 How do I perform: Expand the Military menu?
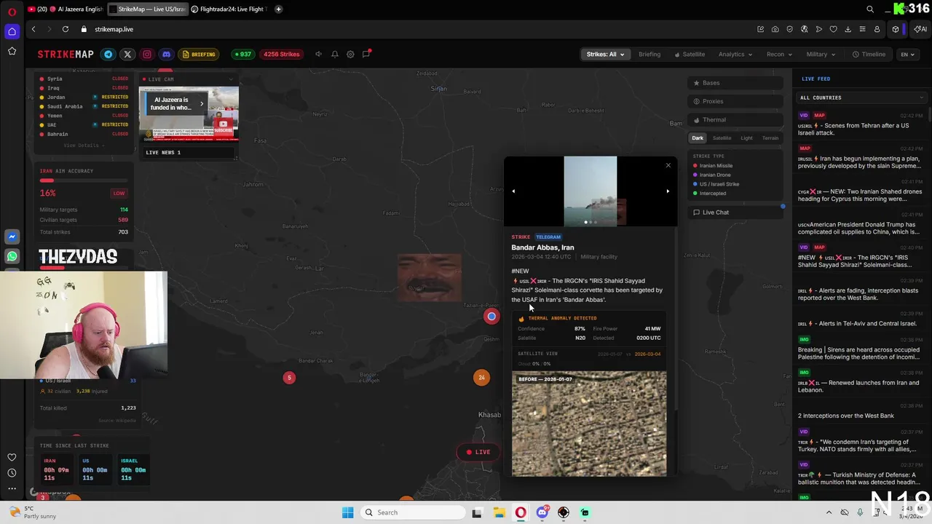[x=821, y=54]
